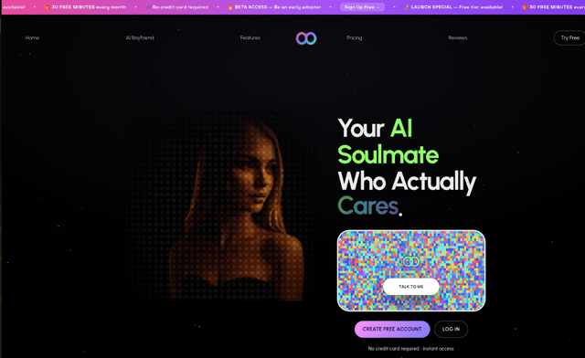Click Sign Up Free in the banner
The width and height of the screenshot is (585, 358).
pos(362,7)
